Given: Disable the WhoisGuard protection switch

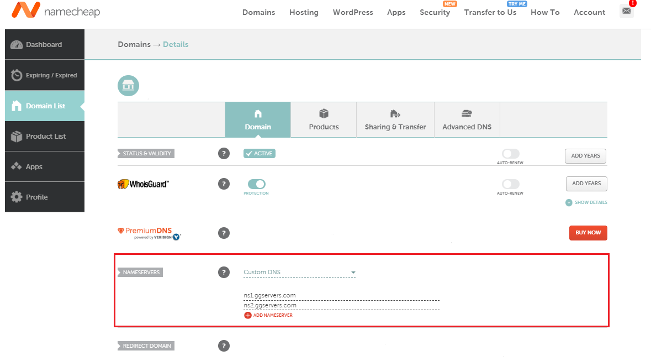Looking at the screenshot, I should tap(257, 184).
